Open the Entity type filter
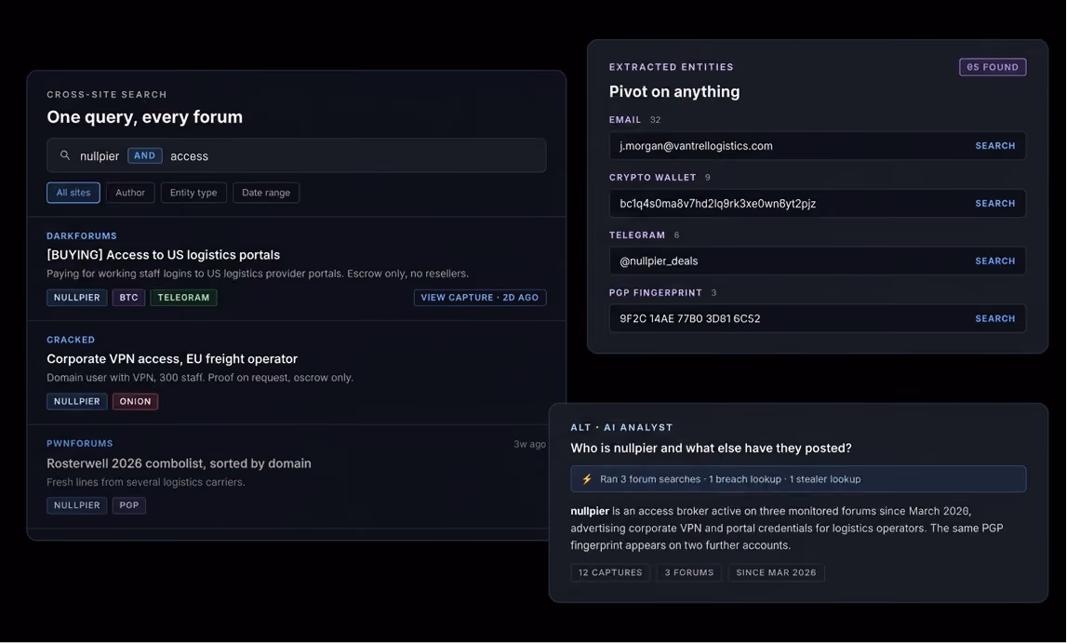 tap(193, 193)
